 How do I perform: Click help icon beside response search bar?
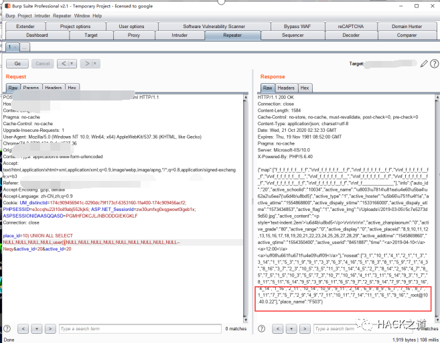[x=262, y=329]
